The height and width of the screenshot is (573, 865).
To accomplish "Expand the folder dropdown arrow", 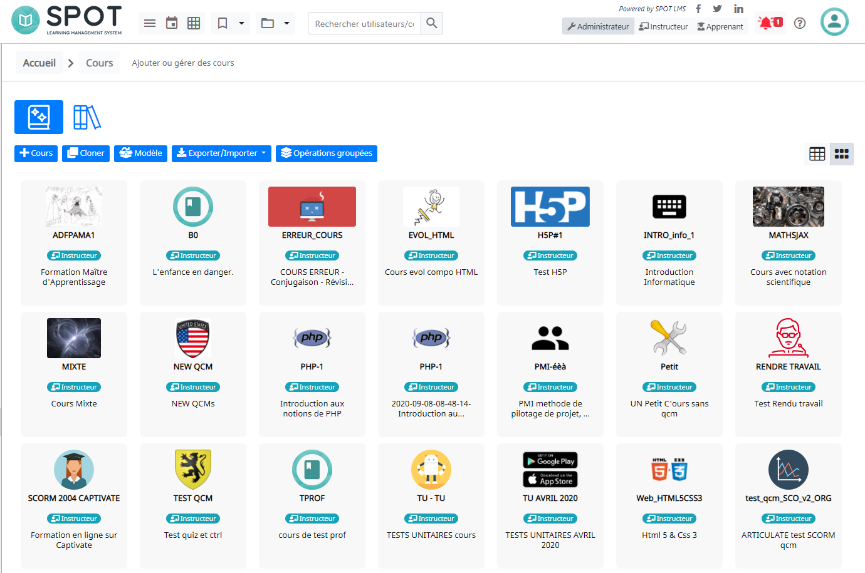I will click(x=286, y=23).
